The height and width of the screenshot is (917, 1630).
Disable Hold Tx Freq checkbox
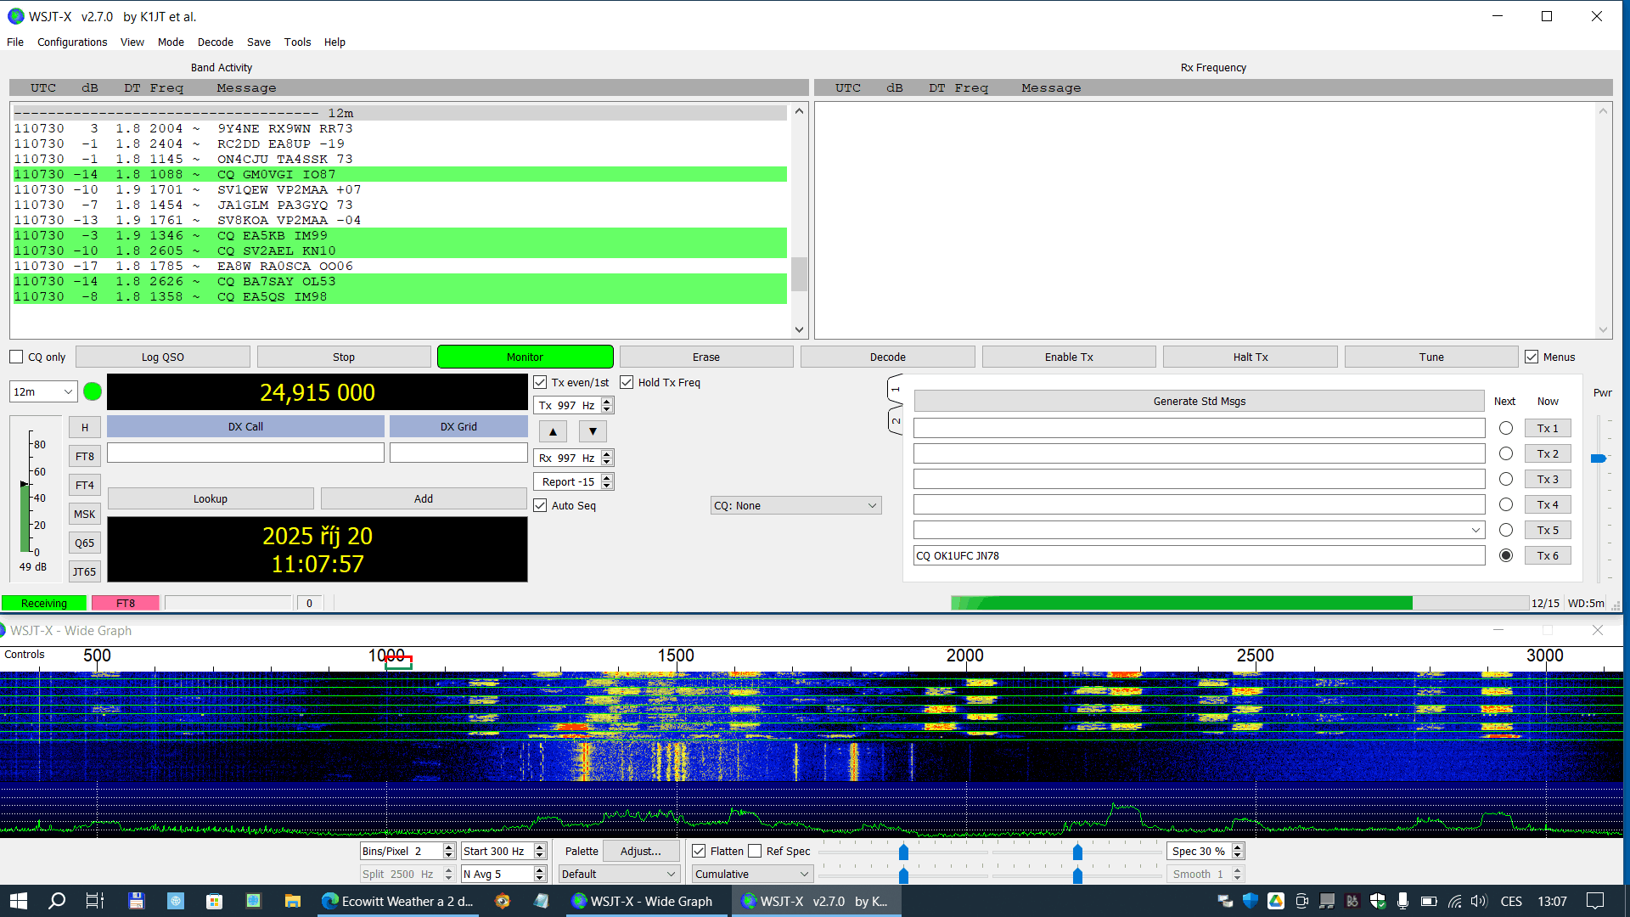point(627,382)
